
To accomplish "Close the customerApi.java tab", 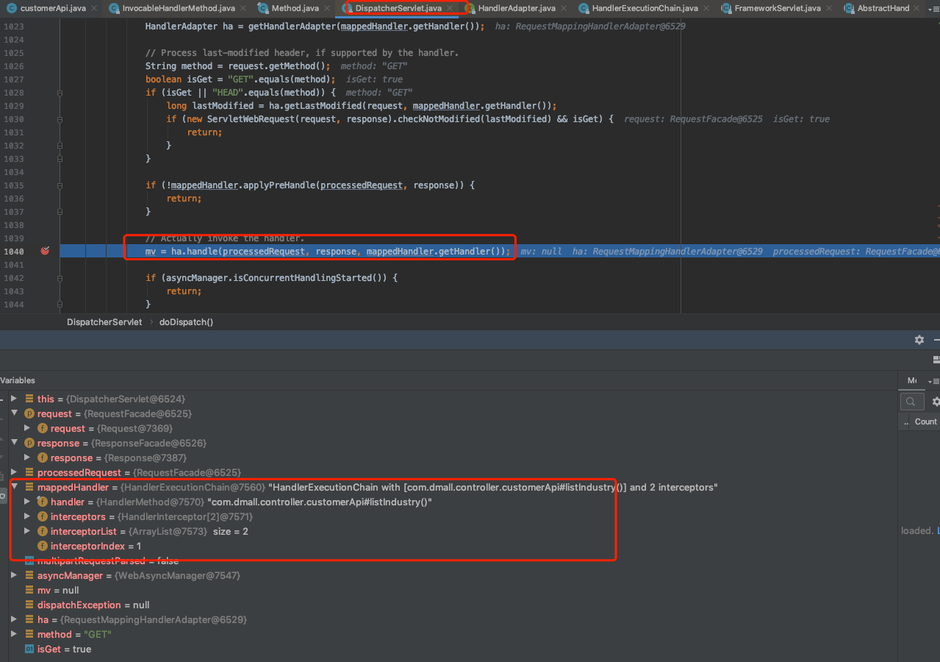I will pos(96,9).
